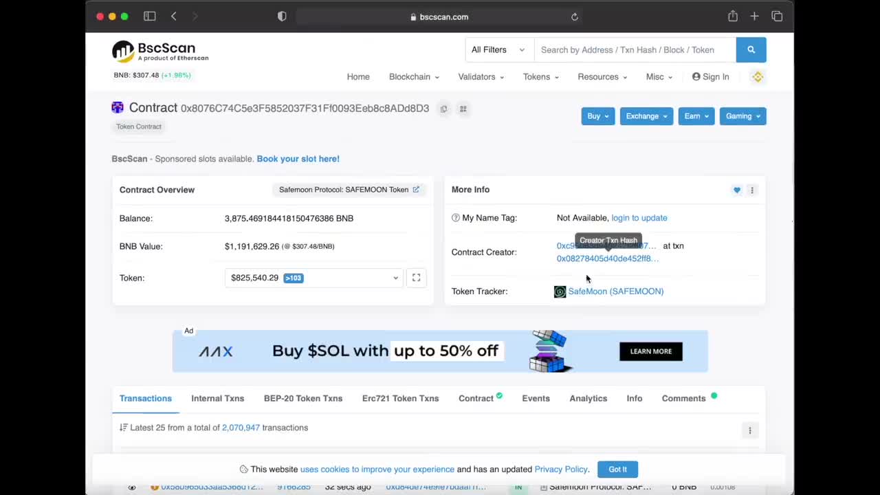Click the help icon beside My Name Tag

[455, 218]
